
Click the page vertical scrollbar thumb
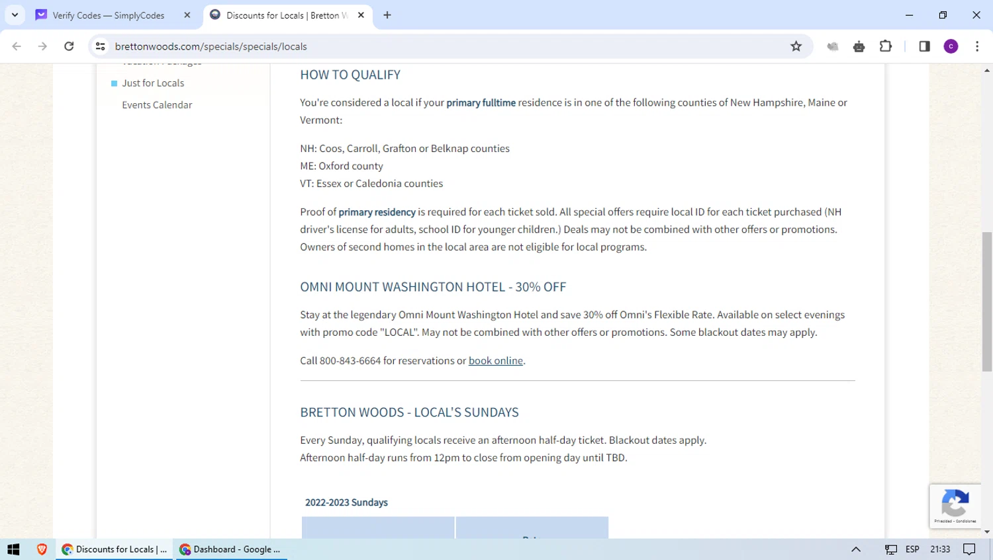(x=987, y=301)
